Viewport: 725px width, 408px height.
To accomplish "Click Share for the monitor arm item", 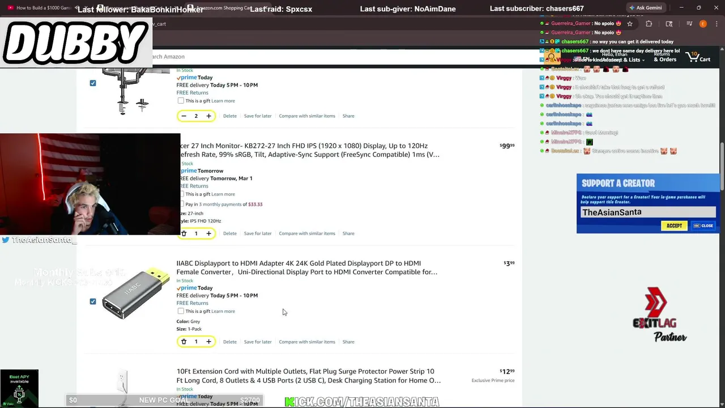I will [348, 116].
